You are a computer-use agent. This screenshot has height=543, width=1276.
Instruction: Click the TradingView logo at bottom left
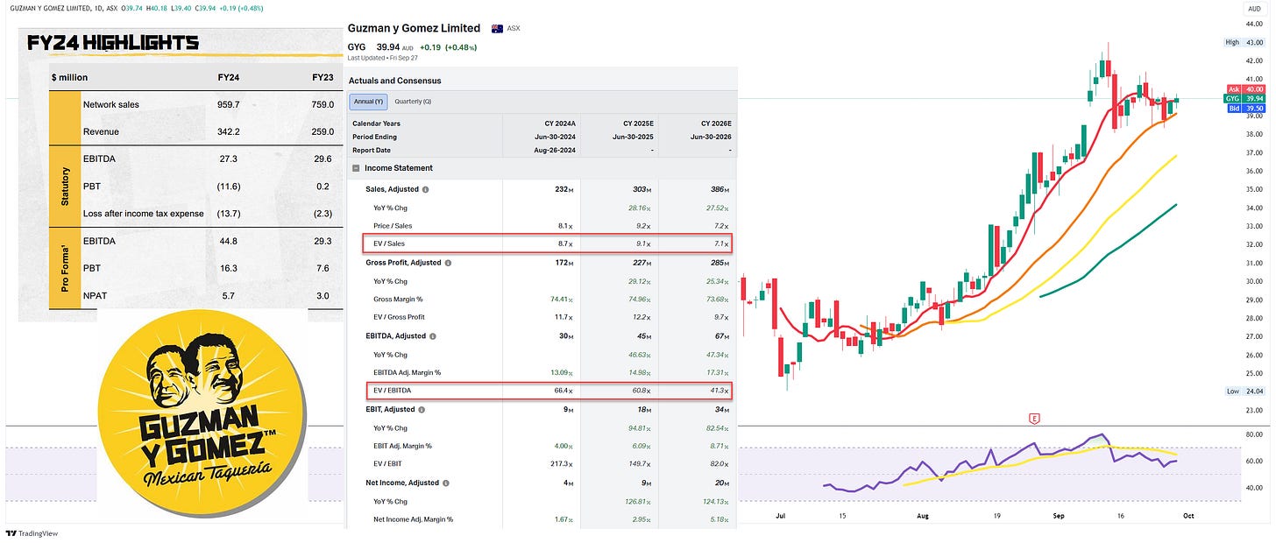pyautogui.click(x=31, y=532)
